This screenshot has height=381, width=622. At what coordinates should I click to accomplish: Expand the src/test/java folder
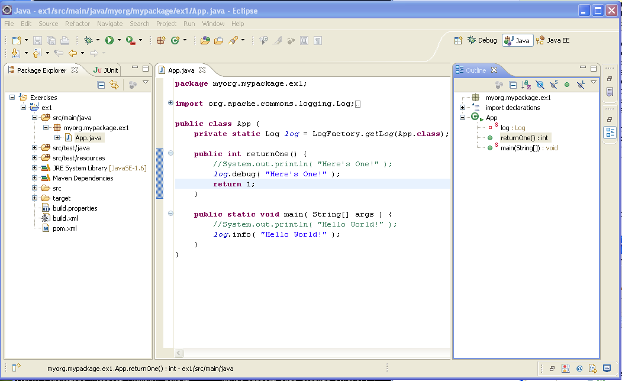[x=34, y=147]
